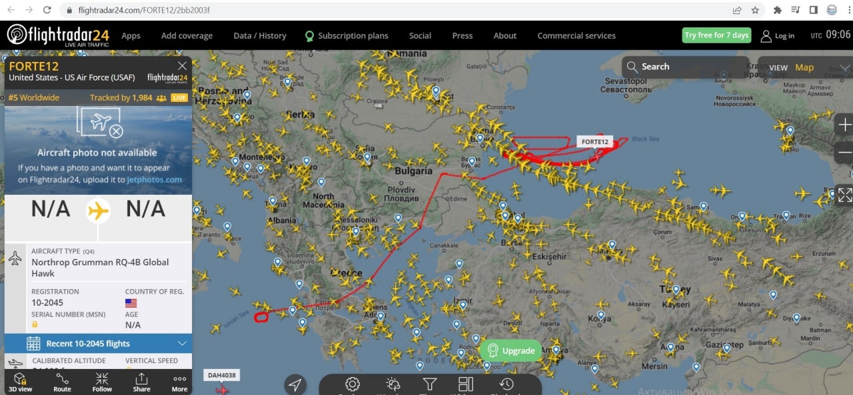
Task: Open the Data / History menu
Action: 260,36
